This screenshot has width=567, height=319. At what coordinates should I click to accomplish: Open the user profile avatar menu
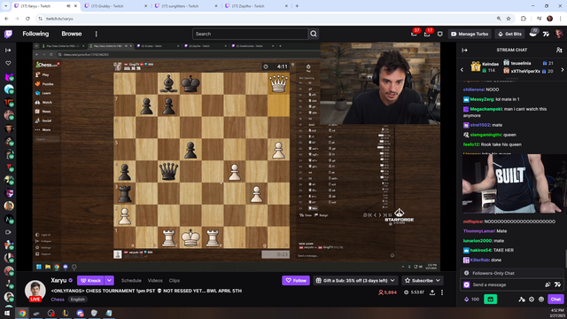point(559,34)
